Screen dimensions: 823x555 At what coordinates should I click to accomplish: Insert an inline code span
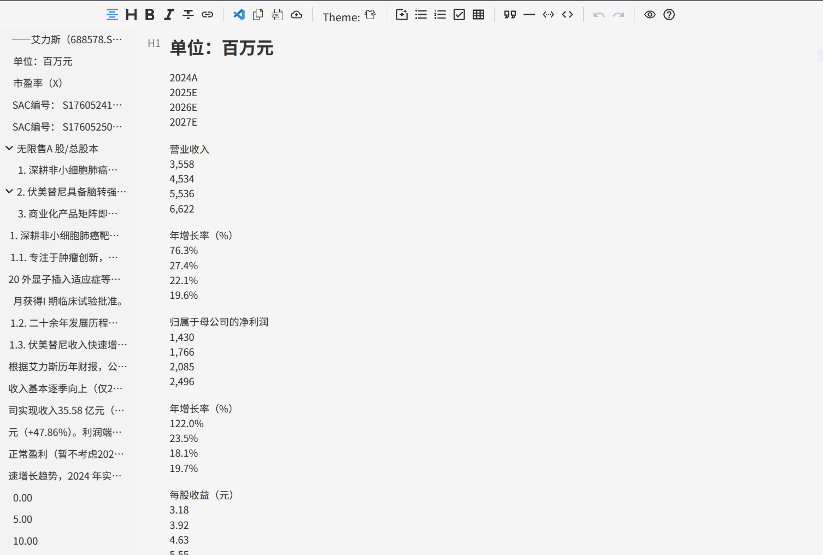[548, 15]
